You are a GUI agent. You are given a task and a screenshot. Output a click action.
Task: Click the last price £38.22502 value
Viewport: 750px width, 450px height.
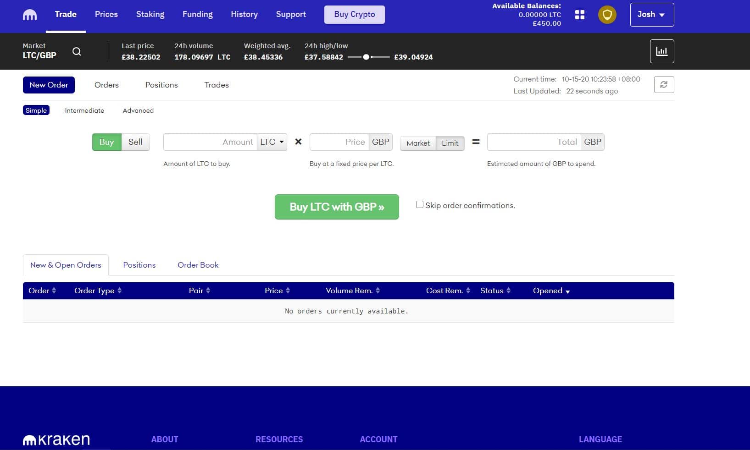(141, 57)
